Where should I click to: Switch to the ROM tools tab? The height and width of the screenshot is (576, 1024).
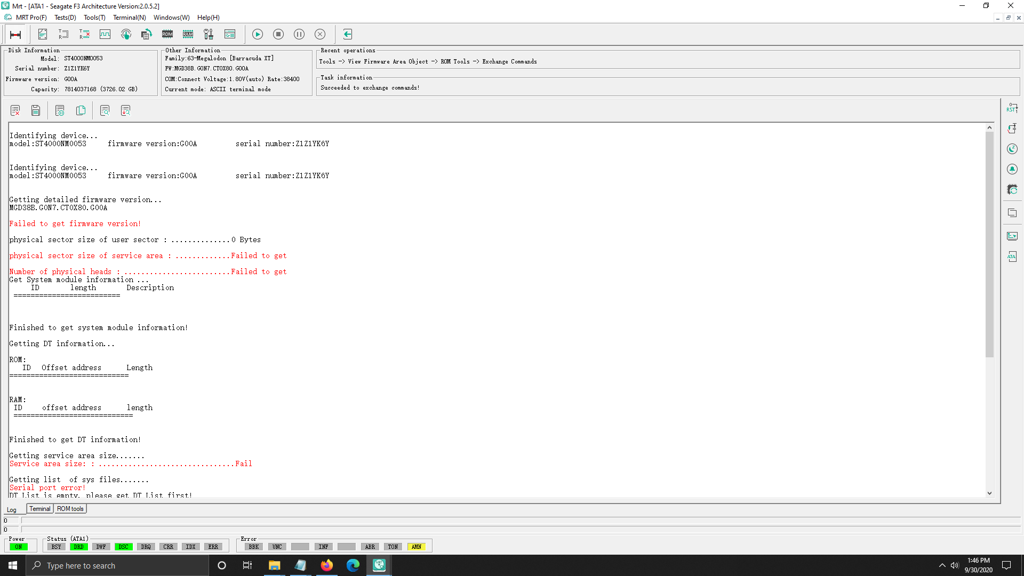pos(70,509)
